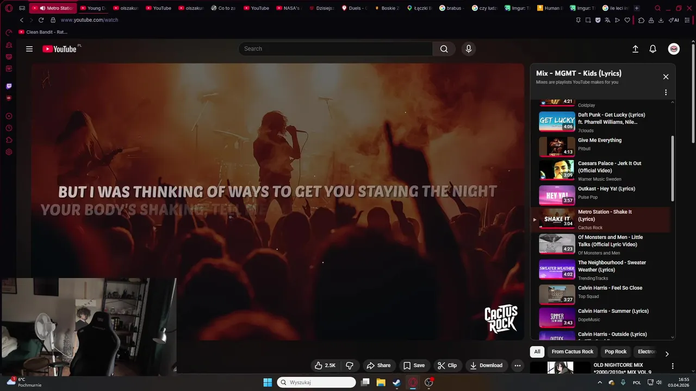Viewport: 696px width, 391px height.
Task: Open the YouTube hamburger guide menu
Action: tap(29, 49)
